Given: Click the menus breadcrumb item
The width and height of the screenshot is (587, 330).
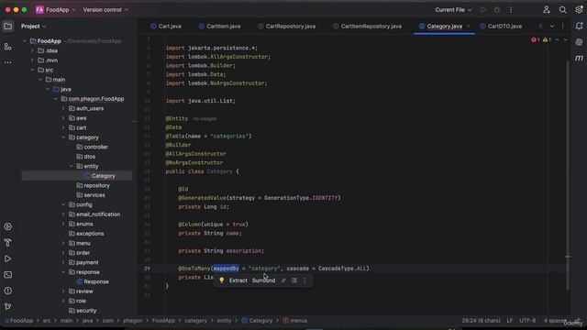Looking at the screenshot, I should (295, 321).
